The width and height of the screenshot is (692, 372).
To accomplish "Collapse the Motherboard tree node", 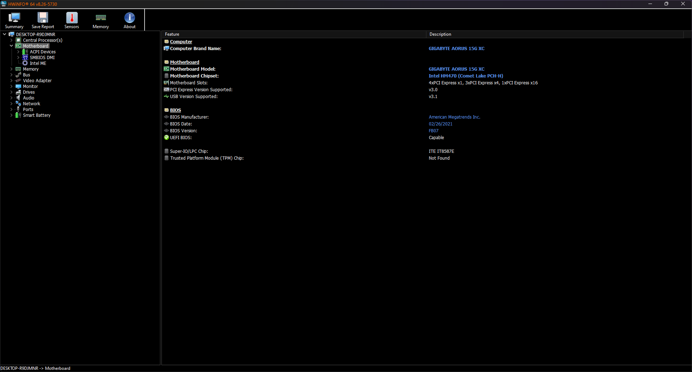I will point(11,46).
